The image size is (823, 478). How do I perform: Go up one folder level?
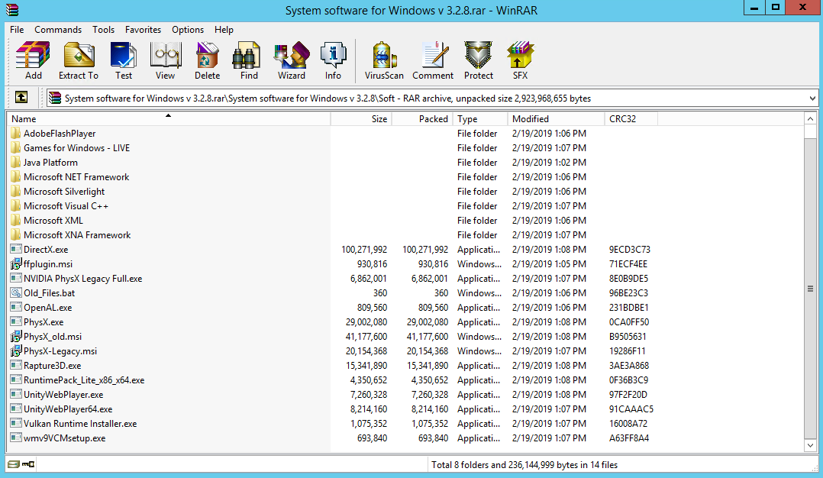[x=21, y=98]
